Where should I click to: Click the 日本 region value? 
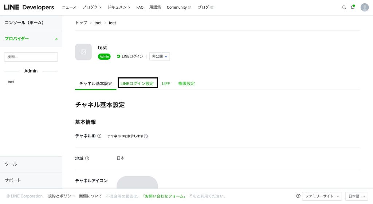pyautogui.click(x=121, y=158)
